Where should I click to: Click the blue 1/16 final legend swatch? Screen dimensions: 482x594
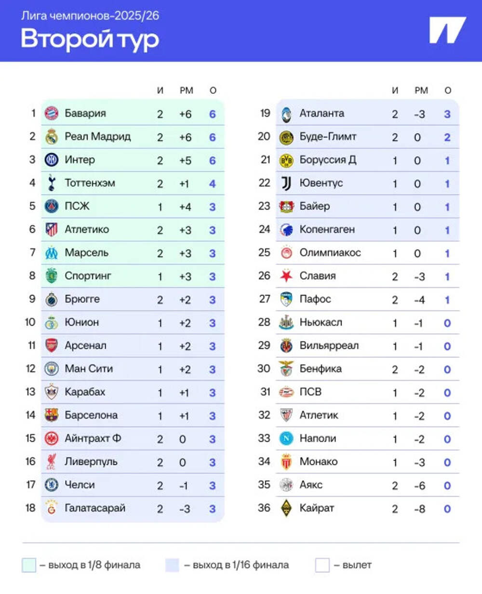point(172,565)
